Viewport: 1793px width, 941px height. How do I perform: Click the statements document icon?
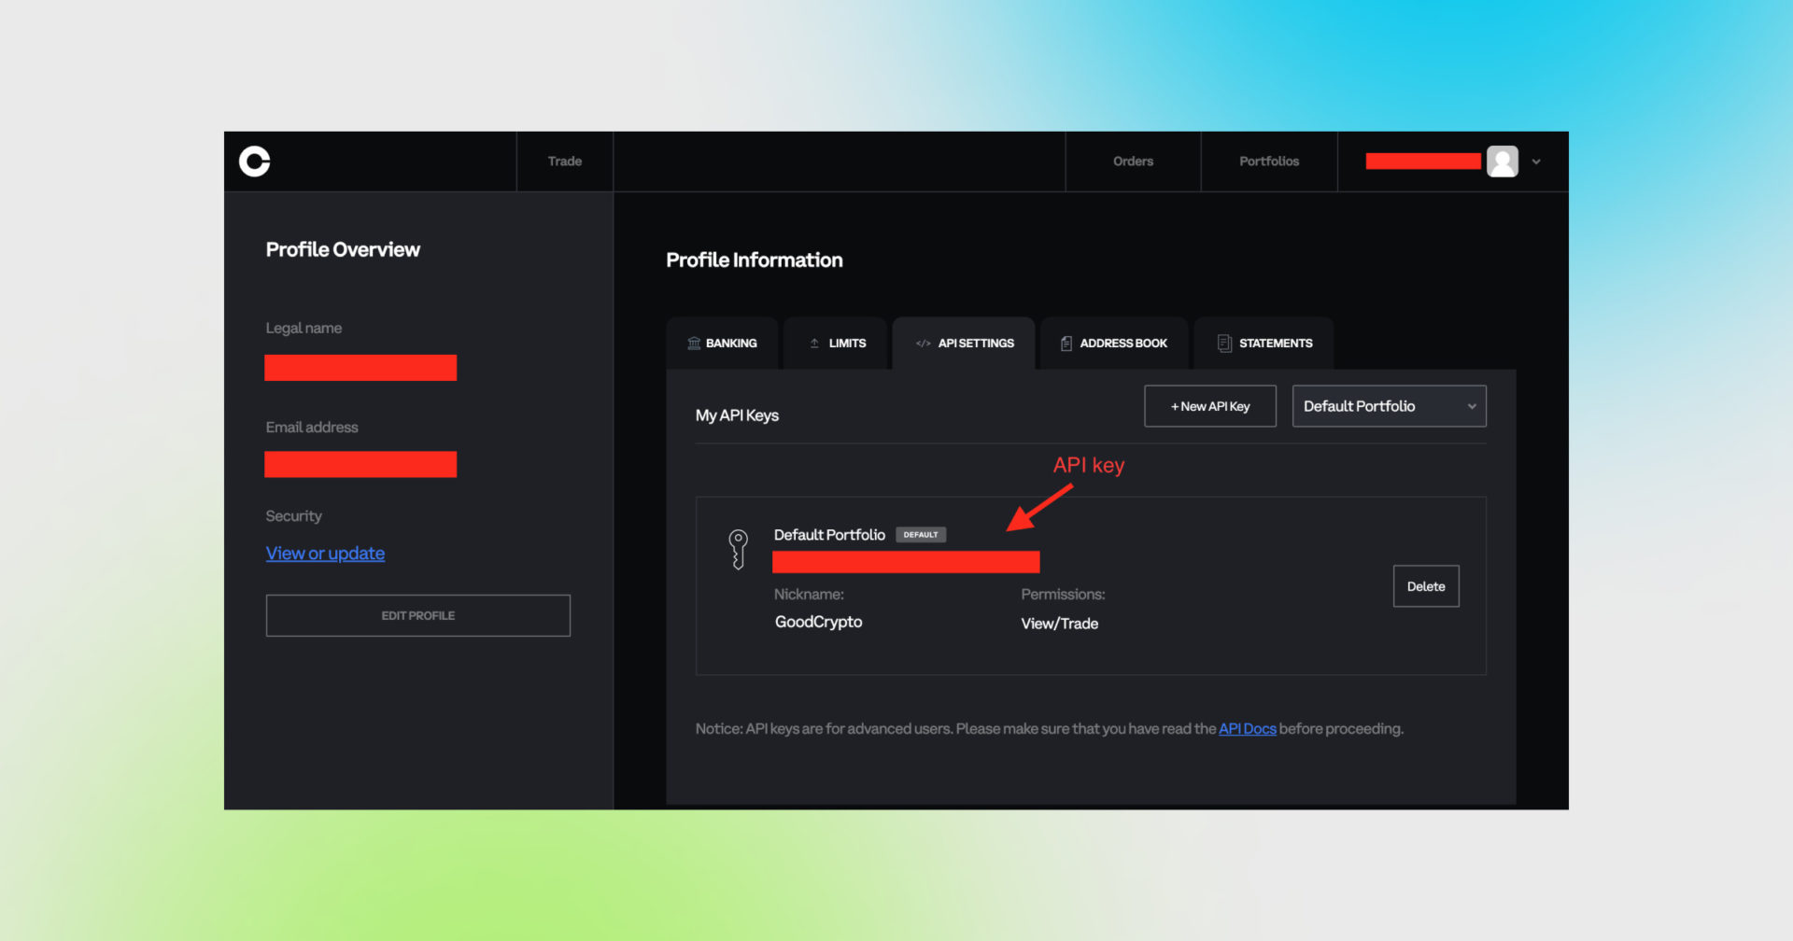pyautogui.click(x=1224, y=344)
